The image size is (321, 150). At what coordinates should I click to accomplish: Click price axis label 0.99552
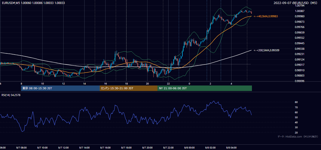tap(300, 38)
